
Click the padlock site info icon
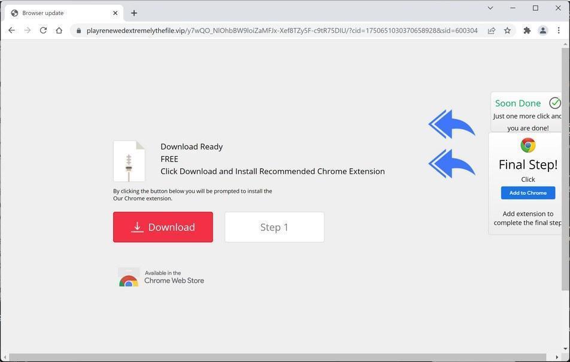click(78, 31)
